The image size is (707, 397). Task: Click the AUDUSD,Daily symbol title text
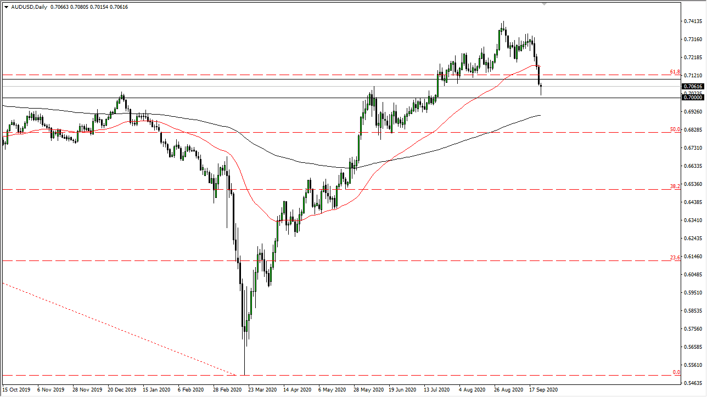(30, 8)
